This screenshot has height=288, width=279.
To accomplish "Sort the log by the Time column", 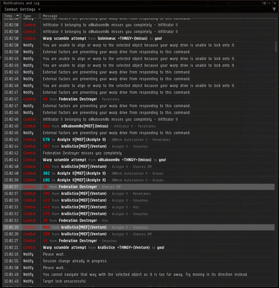I will pyautogui.click(x=11, y=16).
